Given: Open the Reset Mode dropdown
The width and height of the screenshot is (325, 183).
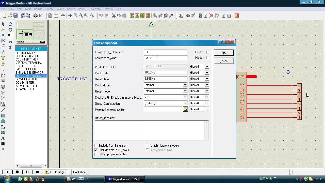Looking at the screenshot, I should (x=185, y=91).
